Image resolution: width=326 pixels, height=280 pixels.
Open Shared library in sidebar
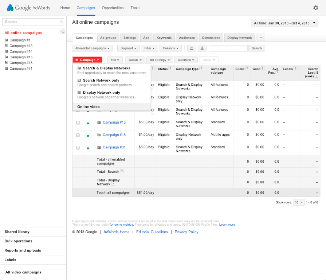click(17, 232)
